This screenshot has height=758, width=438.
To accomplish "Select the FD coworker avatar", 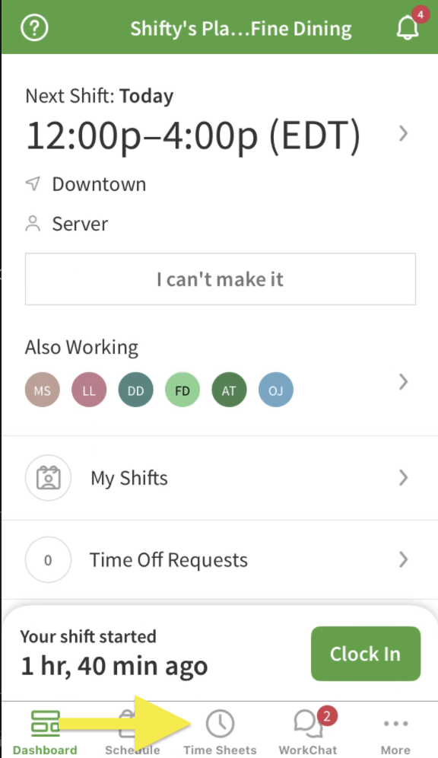I will [x=182, y=390].
